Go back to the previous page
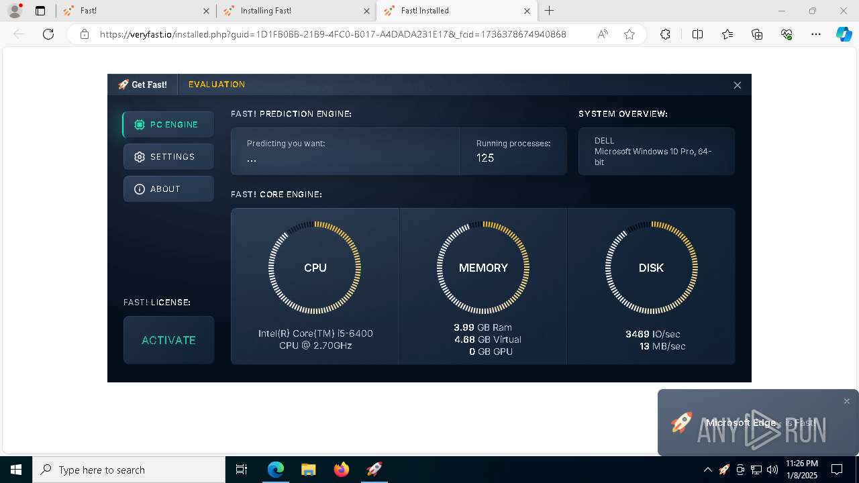The height and width of the screenshot is (483, 859). [x=19, y=34]
